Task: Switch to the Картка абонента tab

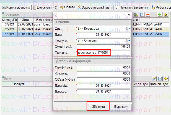Action: click(x=16, y=7)
